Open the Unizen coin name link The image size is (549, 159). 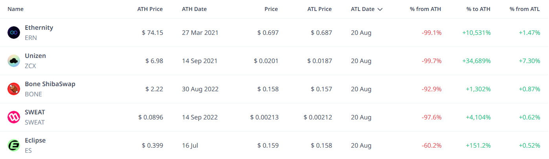35,56
